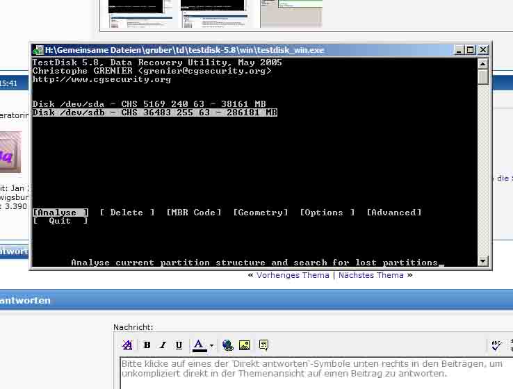
Task: Click the insert hyperlink globe icon
Action: click(x=228, y=345)
